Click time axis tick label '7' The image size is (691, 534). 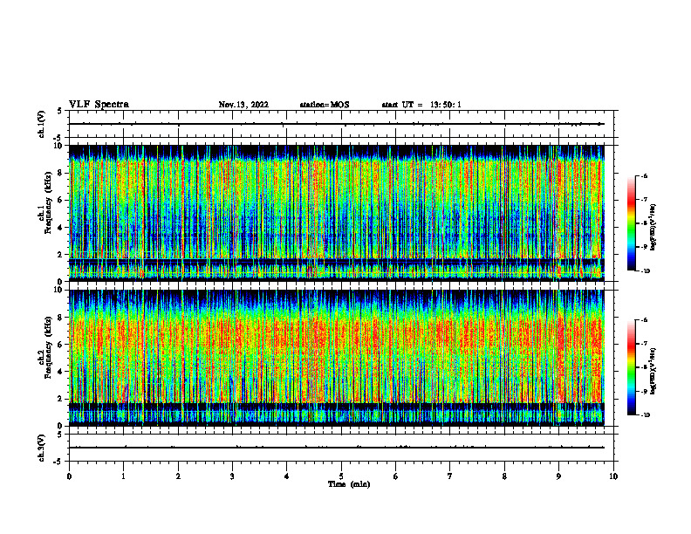pyautogui.click(x=450, y=476)
